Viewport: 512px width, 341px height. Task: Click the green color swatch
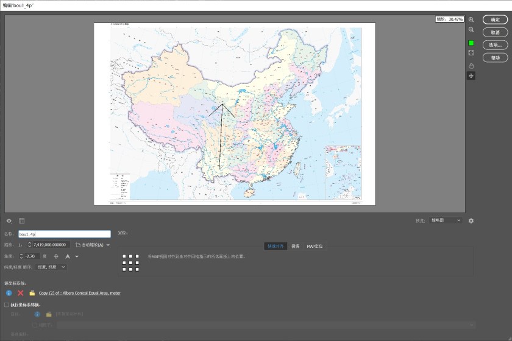tap(471, 43)
